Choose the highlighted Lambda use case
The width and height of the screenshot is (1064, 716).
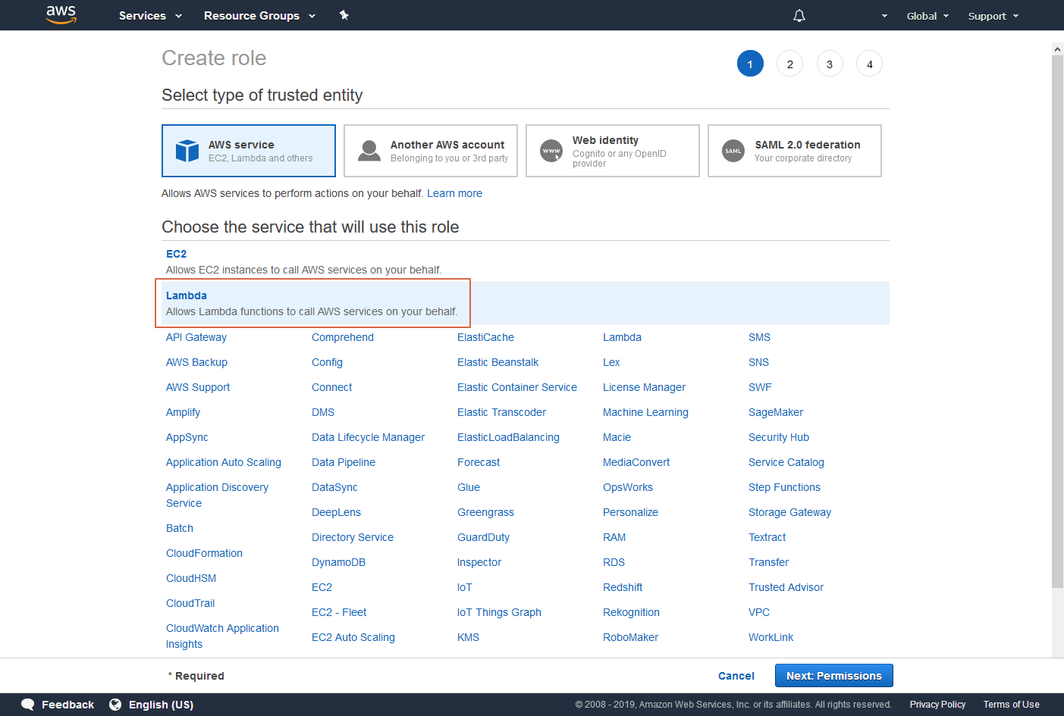pyautogui.click(x=525, y=303)
